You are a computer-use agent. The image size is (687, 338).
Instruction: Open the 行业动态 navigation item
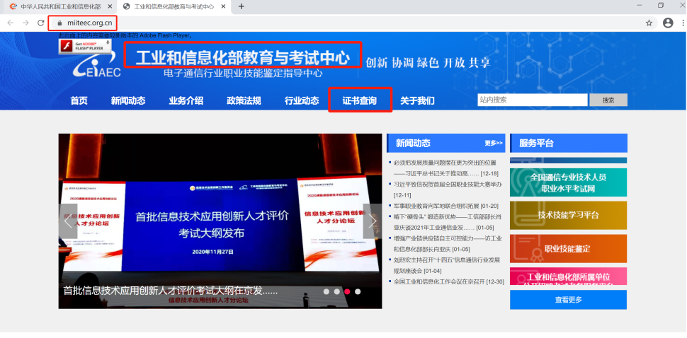click(302, 100)
